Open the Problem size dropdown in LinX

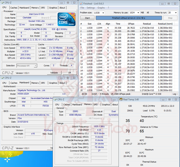point(103,13)
